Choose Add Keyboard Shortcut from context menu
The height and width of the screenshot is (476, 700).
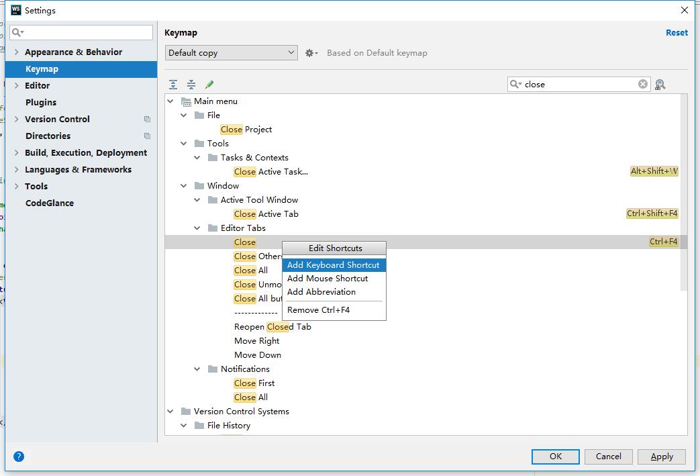tap(334, 265)
